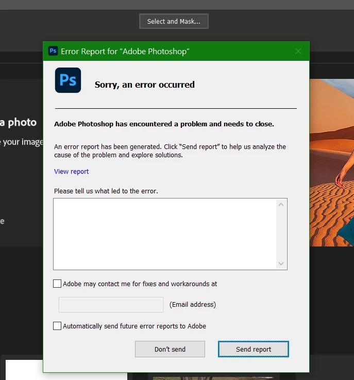Click the large Photoshop logo icon

68,80
